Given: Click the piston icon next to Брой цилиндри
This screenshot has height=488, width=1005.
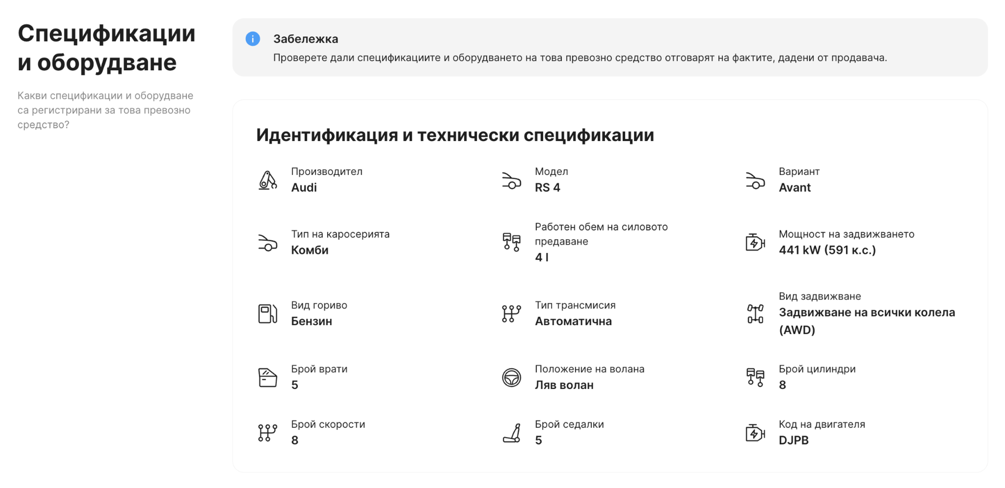Looking at the screenshot, I should coord(755,378).
